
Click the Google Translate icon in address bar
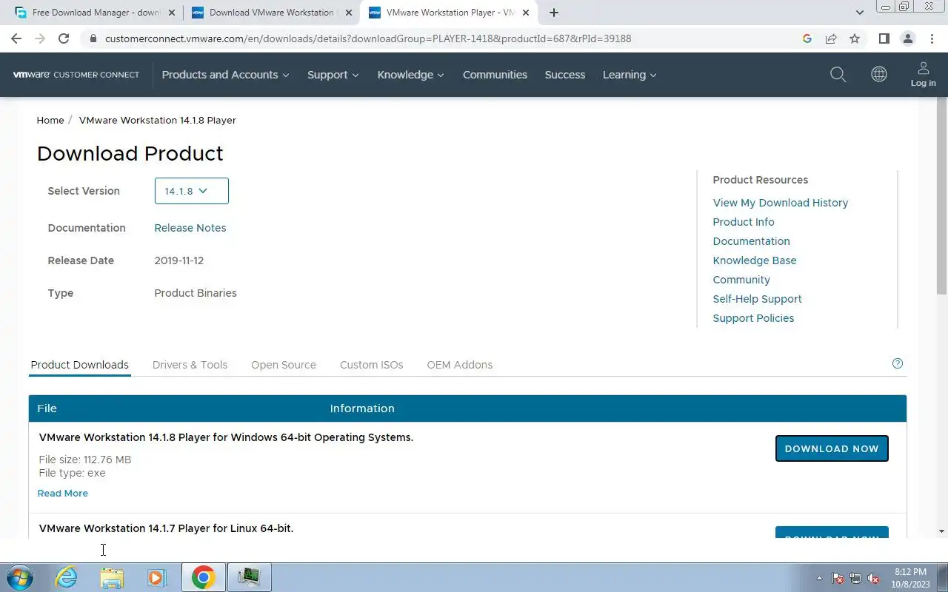[807, 38]
